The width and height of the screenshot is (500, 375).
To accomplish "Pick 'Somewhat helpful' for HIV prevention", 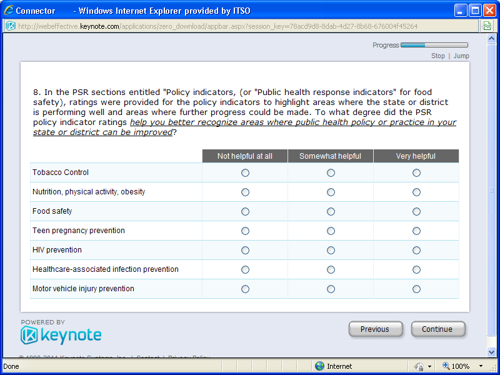I will point(331,251).
